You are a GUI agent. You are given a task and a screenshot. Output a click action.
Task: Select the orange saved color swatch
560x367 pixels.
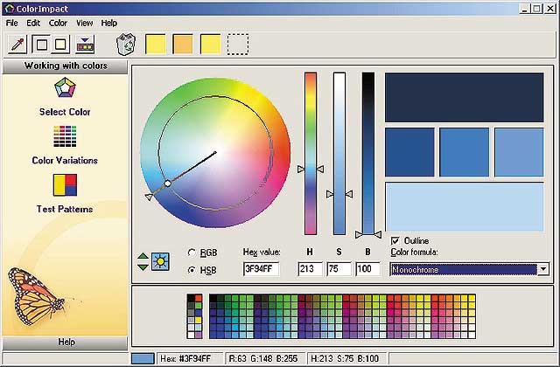point(183,45)
